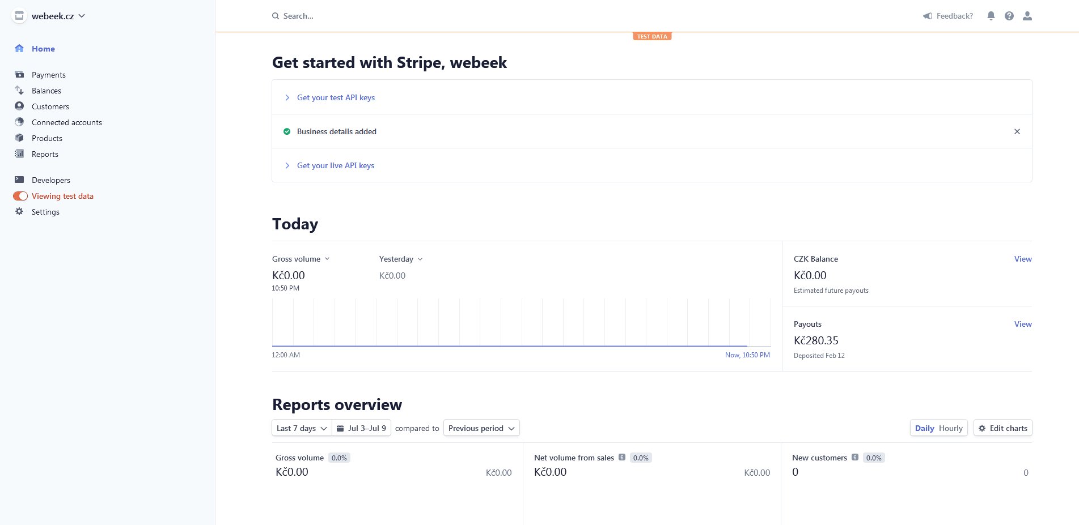Image resolution: width=1079 pixels, height=525 pixels.
Task: Switch chart granularity to Daily
Action: [x=924, y=428]
